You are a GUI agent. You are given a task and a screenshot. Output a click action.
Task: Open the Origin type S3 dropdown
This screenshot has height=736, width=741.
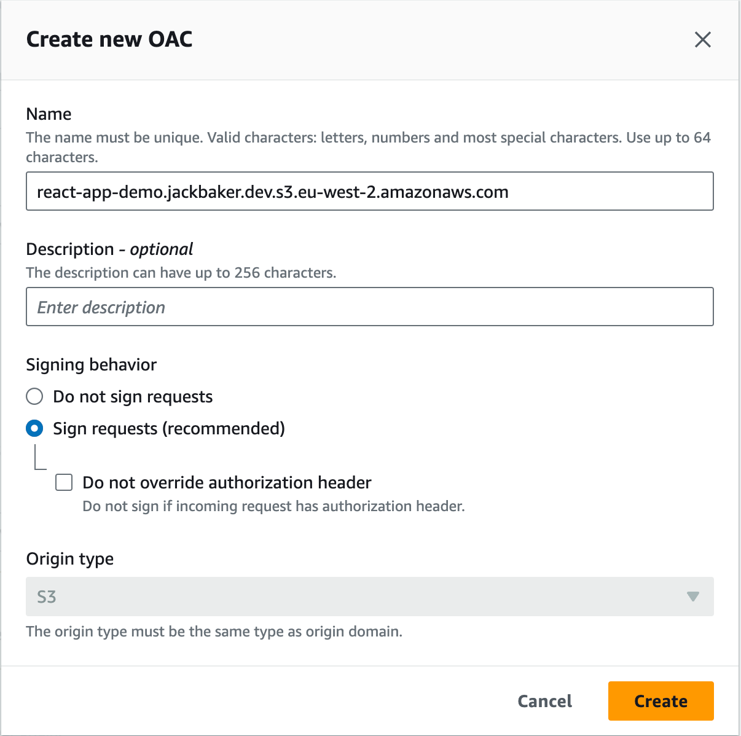(369, 597)
